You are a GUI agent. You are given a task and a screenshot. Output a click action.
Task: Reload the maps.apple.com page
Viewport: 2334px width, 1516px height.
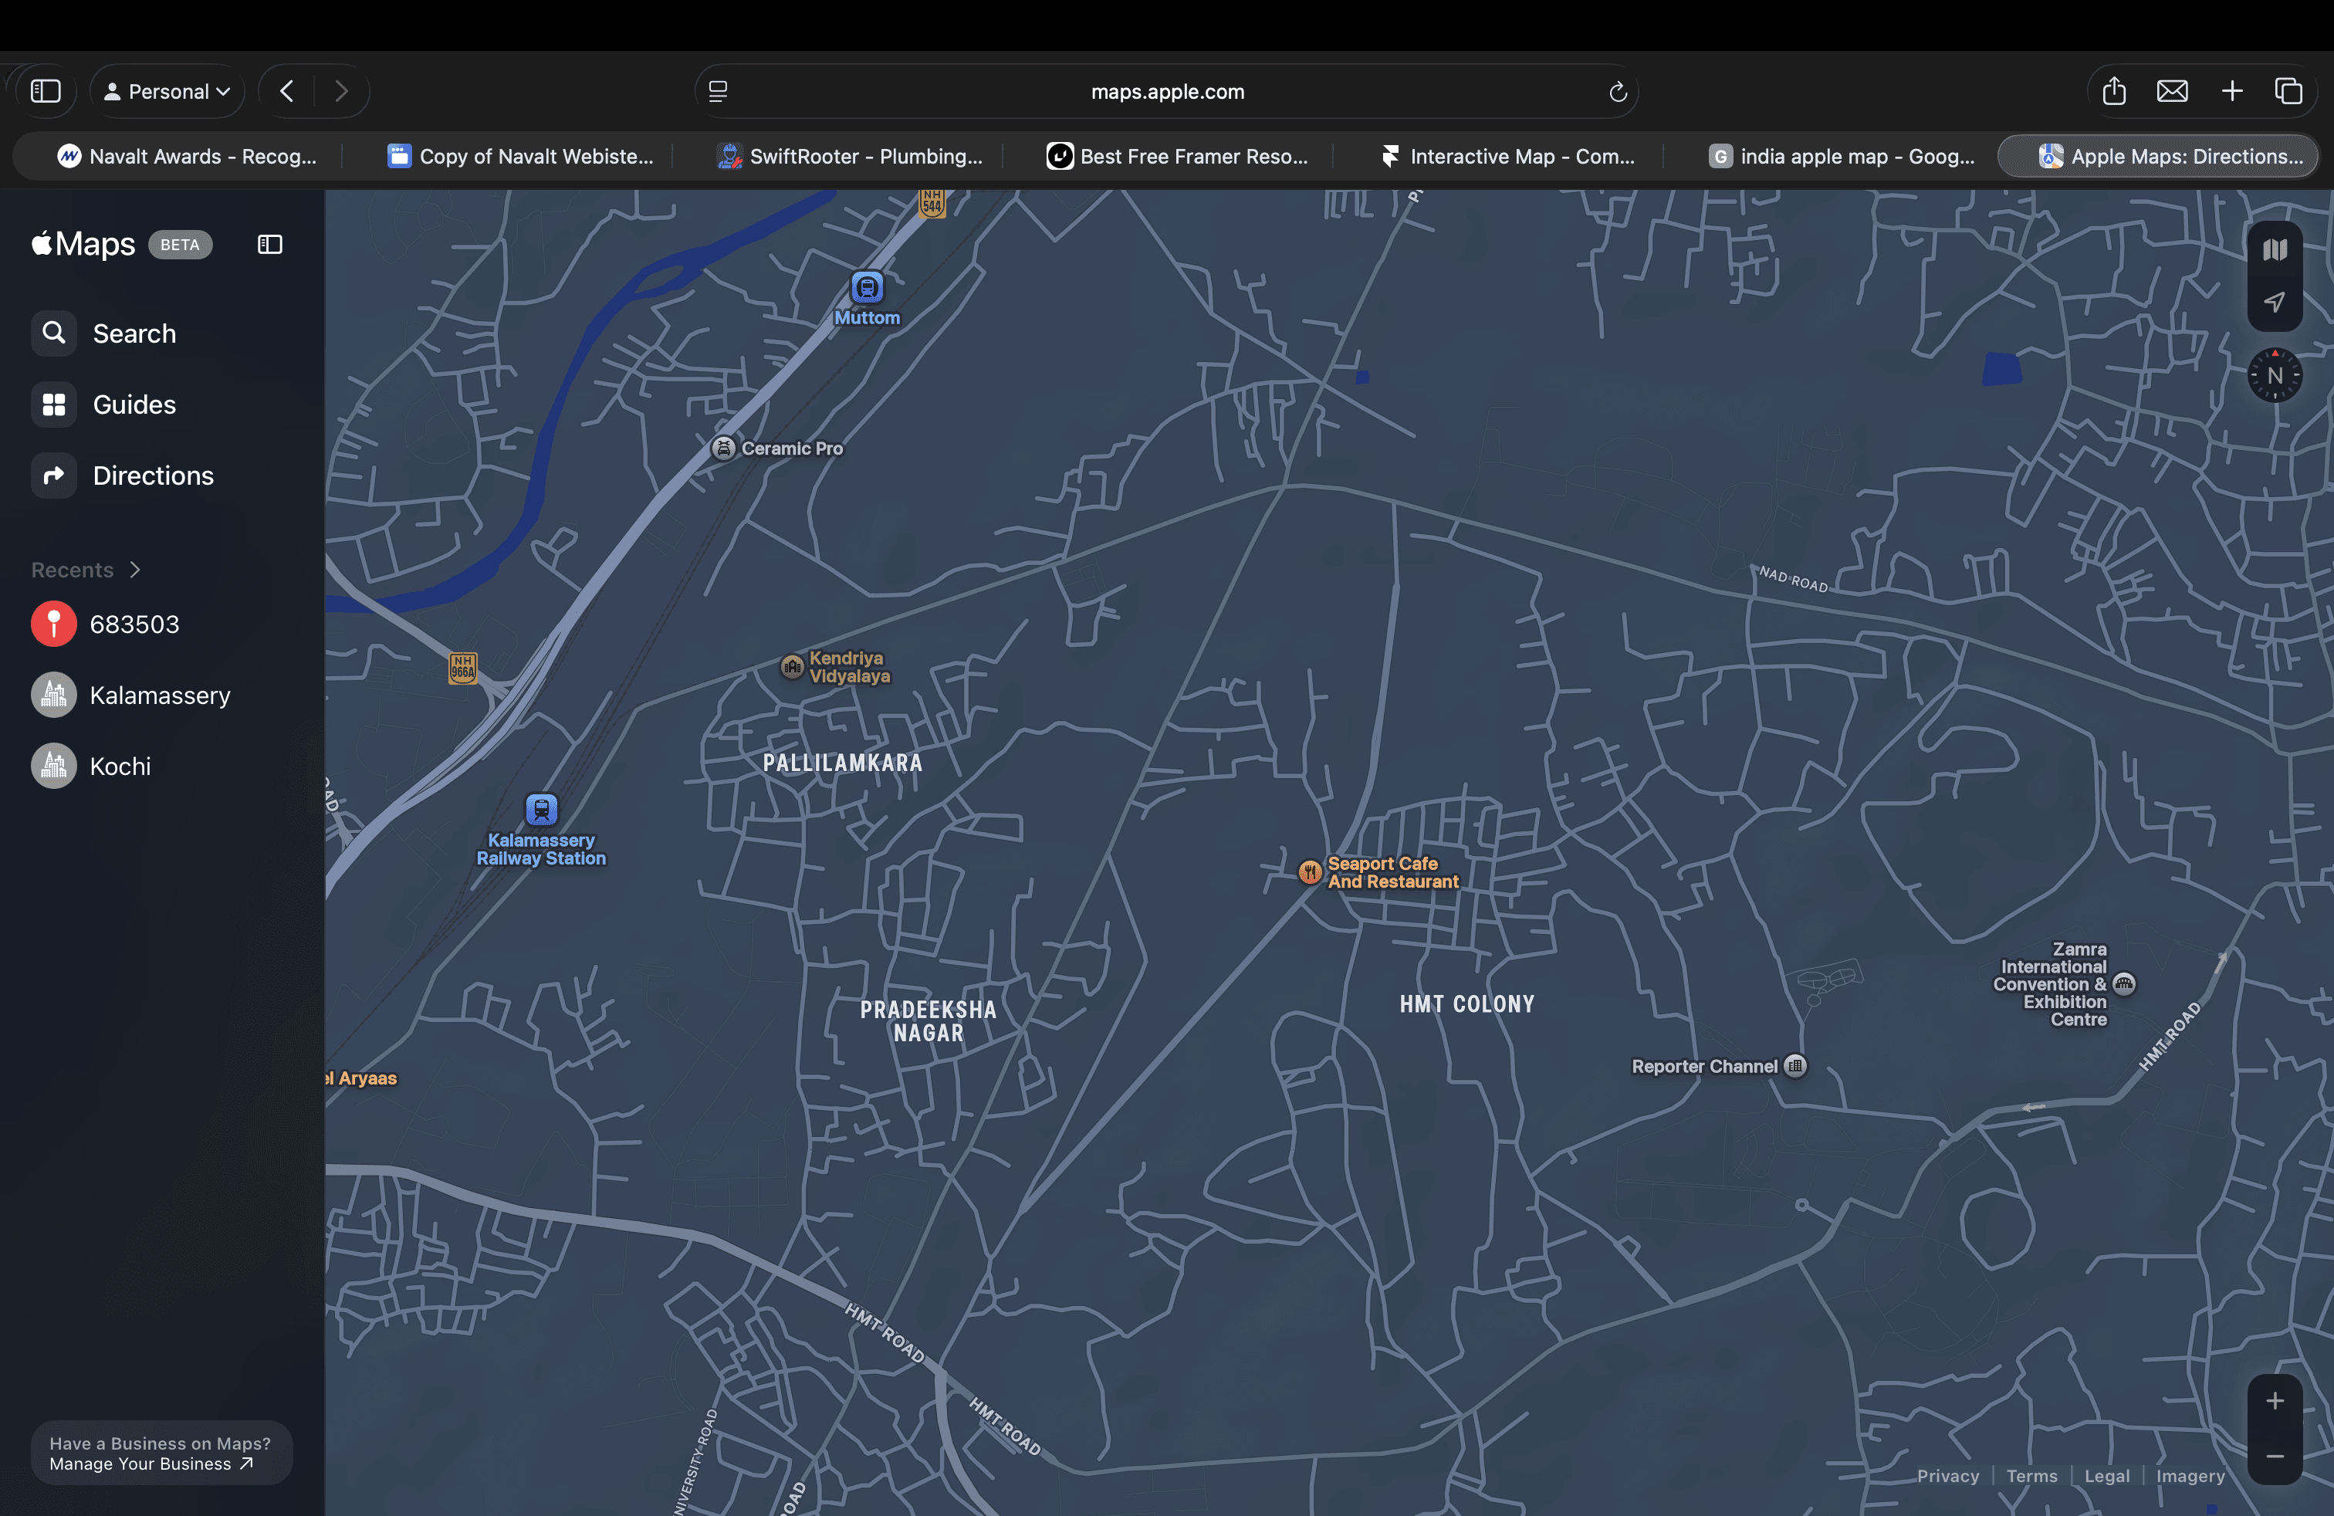tap(1617, 91)
